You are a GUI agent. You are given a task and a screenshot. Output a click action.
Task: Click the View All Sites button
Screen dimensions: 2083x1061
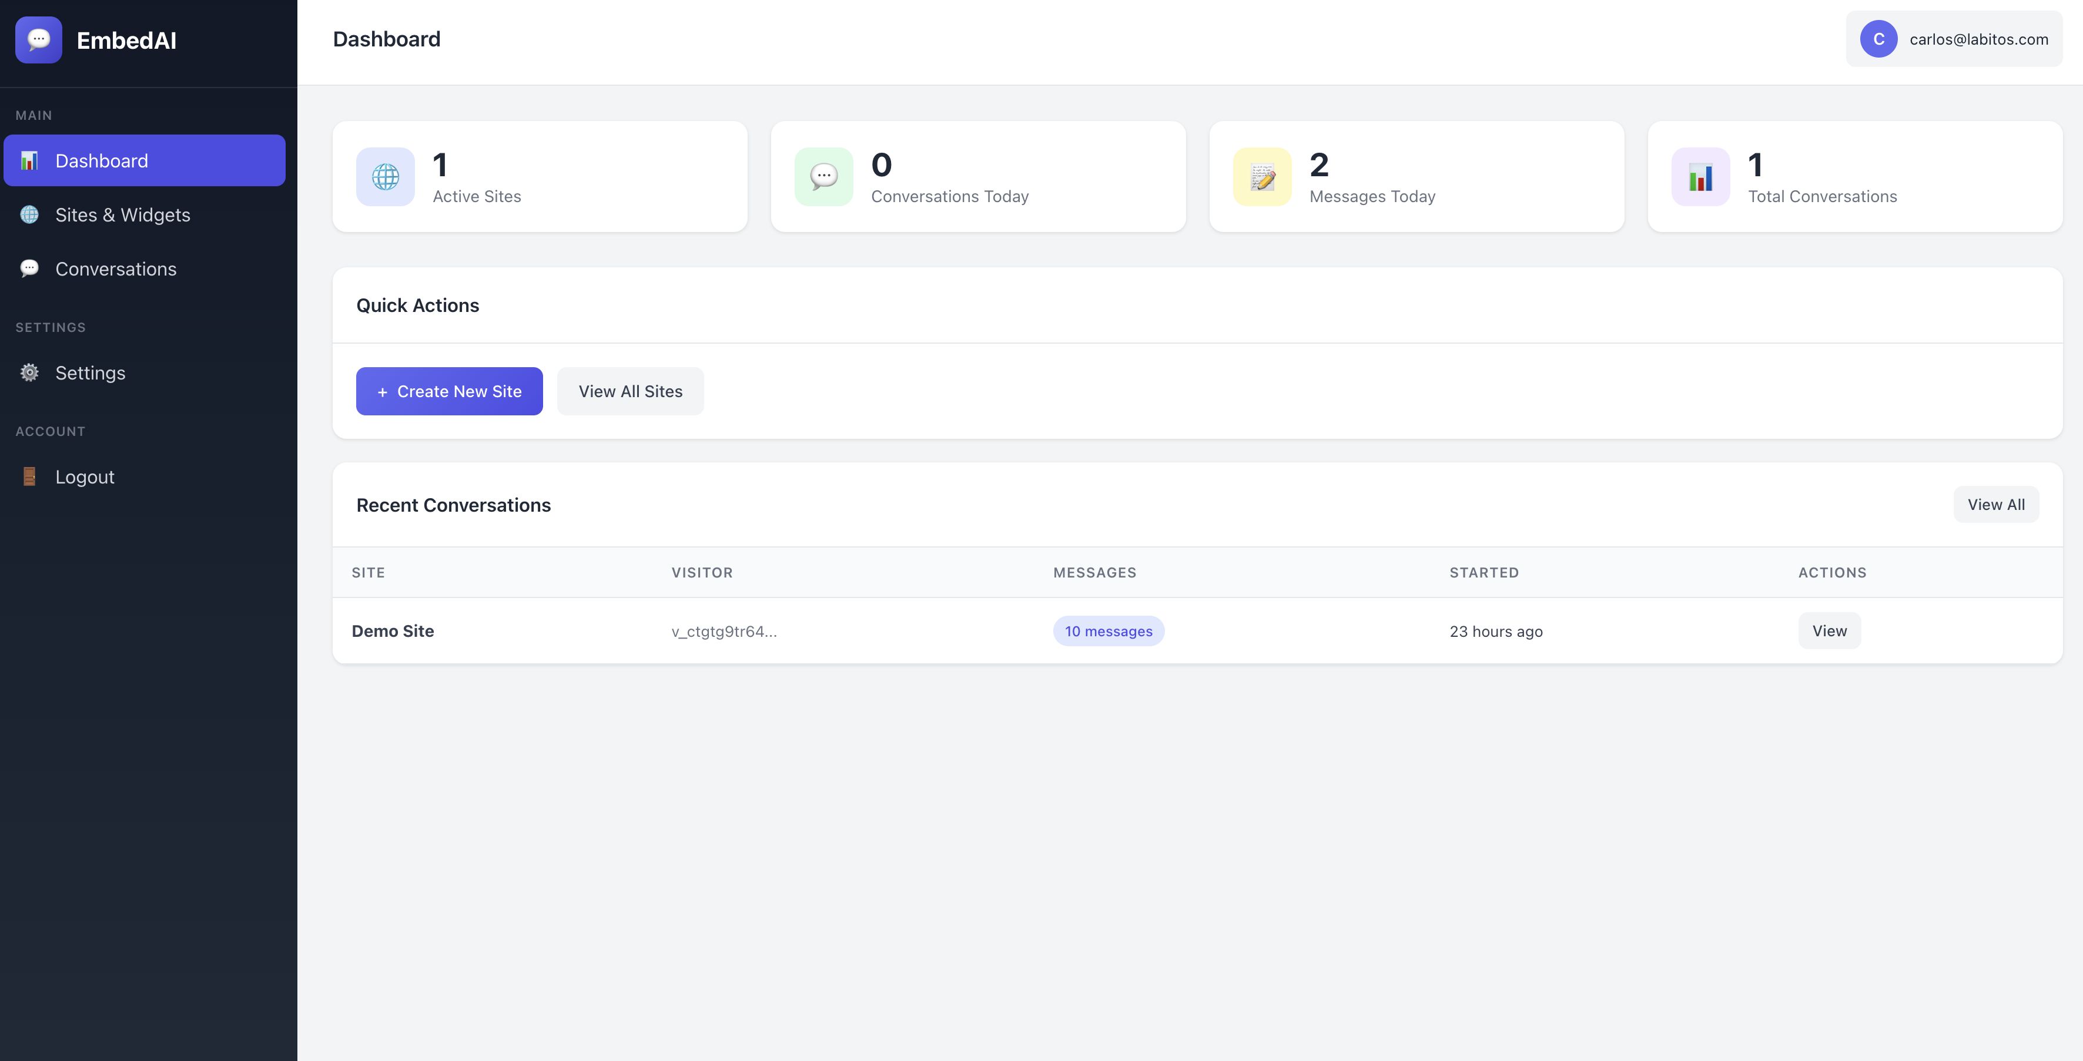(630, 391)
